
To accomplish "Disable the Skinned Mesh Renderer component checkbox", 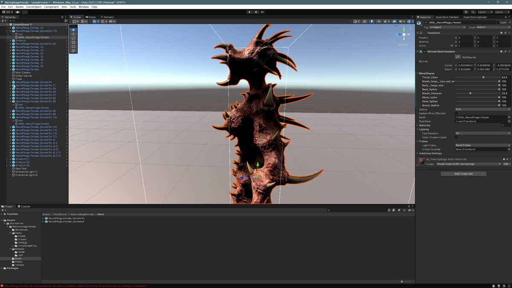I will 425,52.
